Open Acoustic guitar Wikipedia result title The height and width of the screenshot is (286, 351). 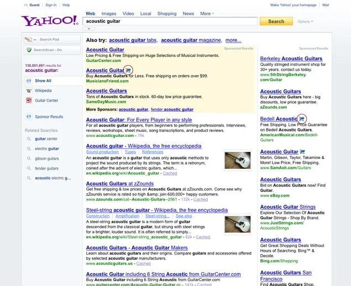tap(144, 146)
